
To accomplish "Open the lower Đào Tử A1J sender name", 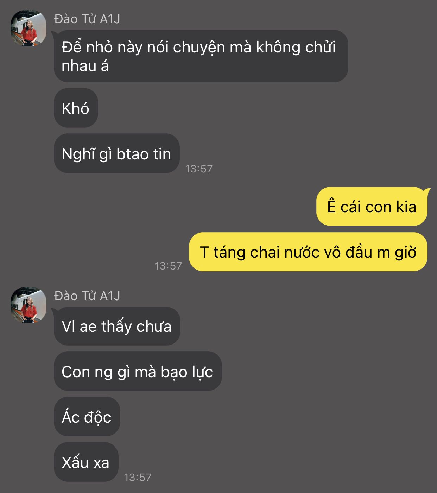I will click(87, 296).
